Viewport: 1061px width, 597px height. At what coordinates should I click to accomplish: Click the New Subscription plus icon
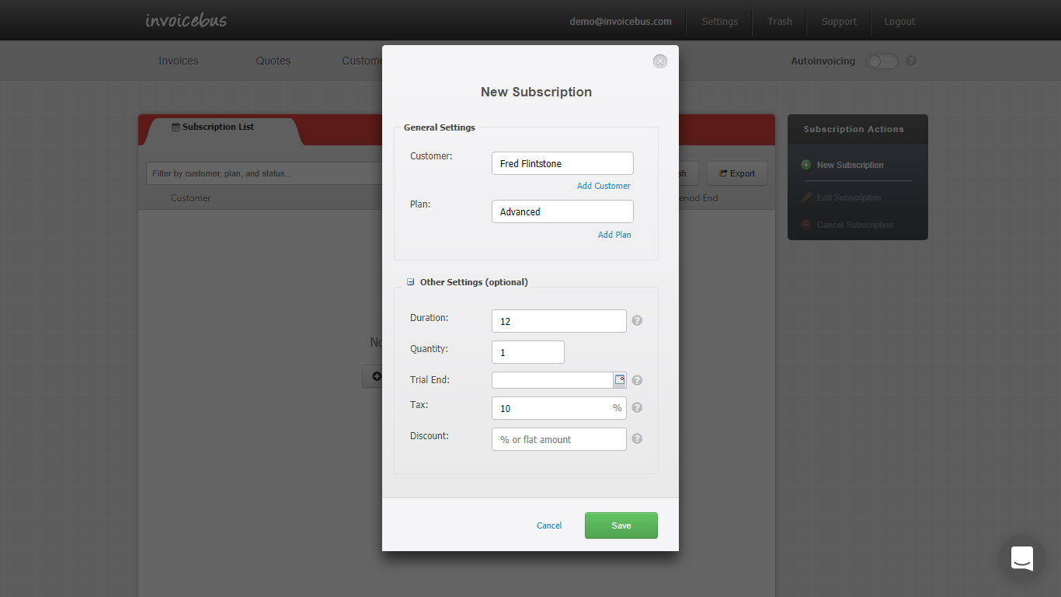coord(806,165)
